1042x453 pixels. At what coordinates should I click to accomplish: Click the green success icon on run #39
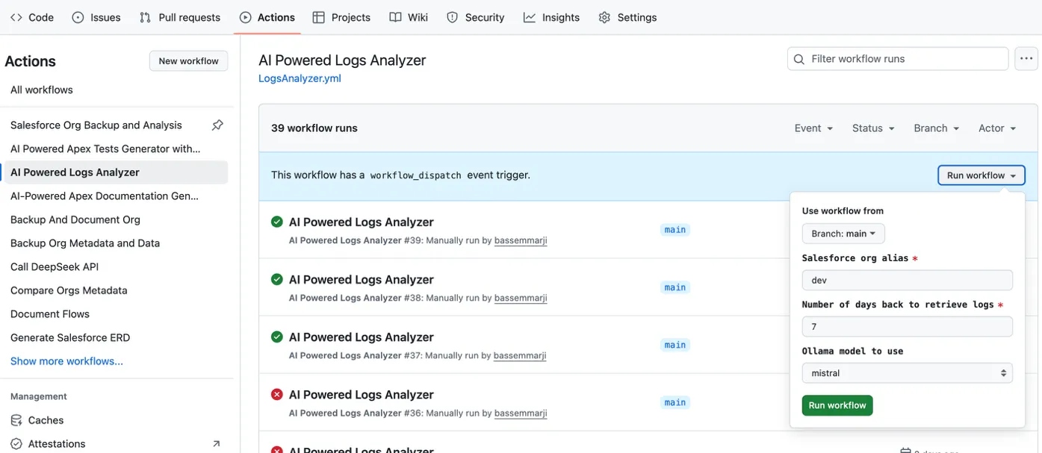(277, 222)
